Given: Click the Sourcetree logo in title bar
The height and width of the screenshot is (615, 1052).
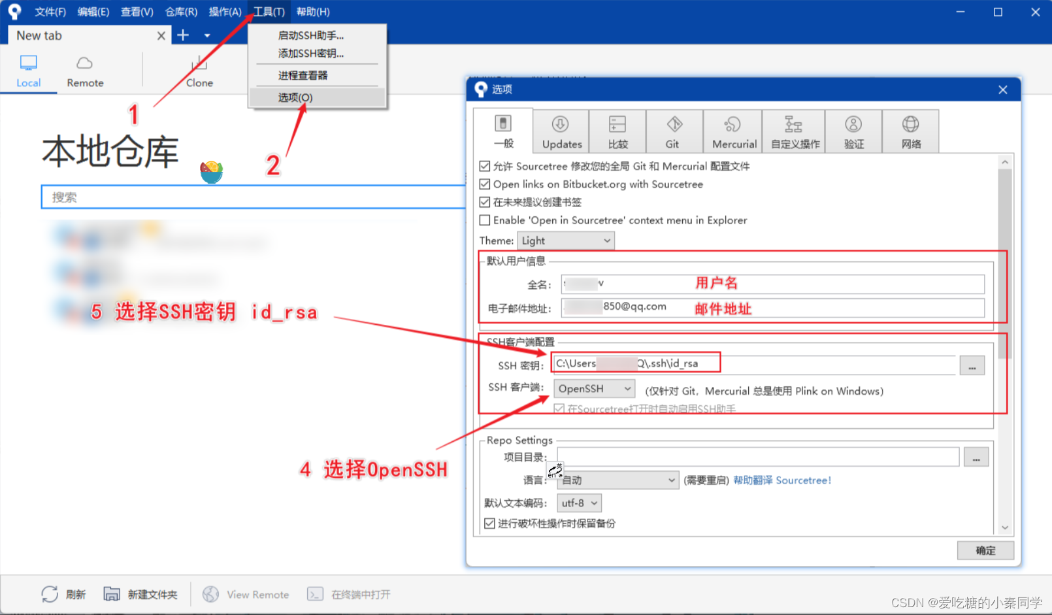Looking at the screenshot, I should coord(14,12).
